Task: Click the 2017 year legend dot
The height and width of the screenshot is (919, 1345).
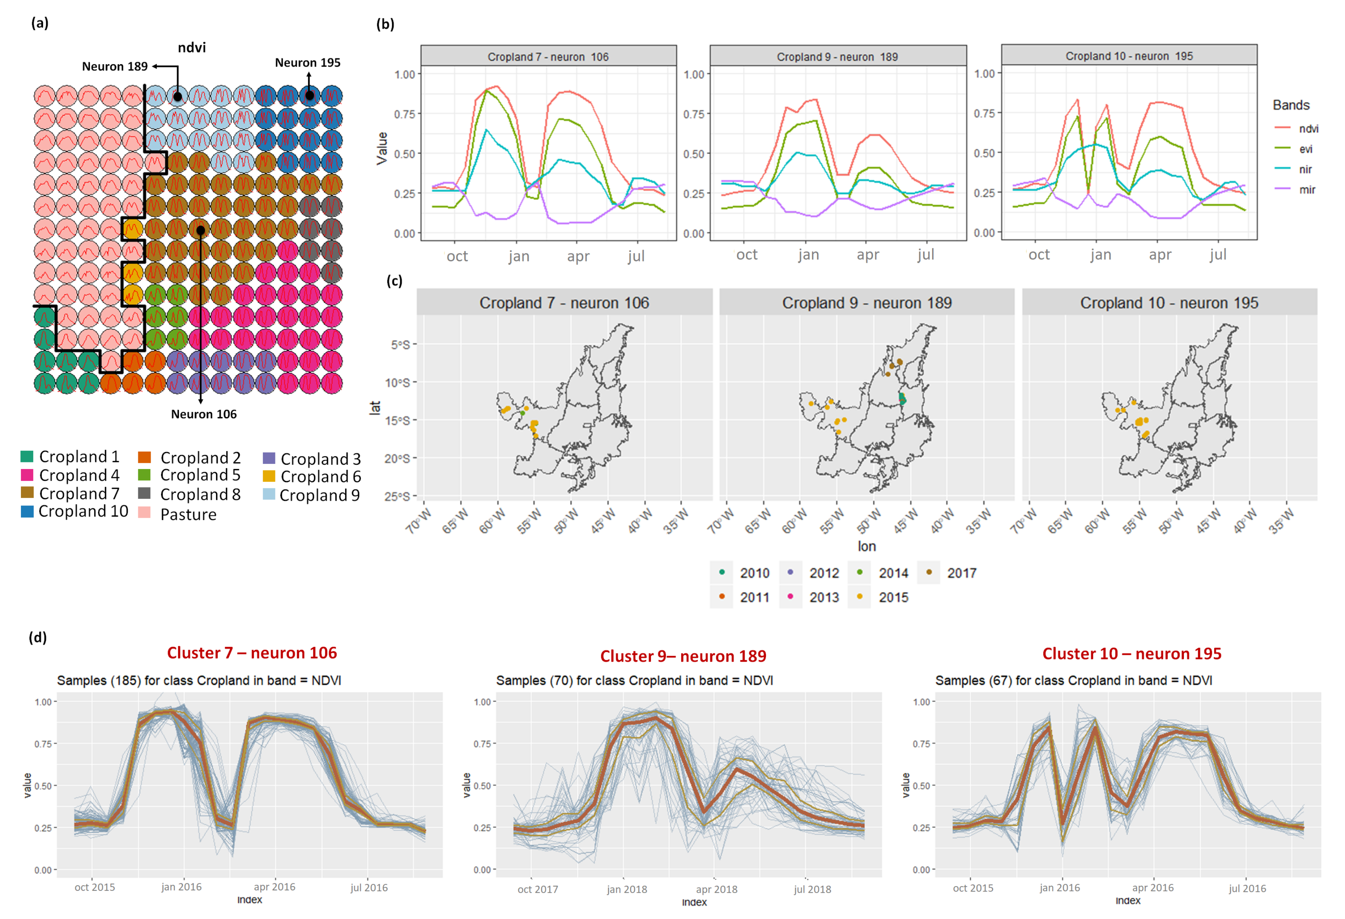Action: tap(929, 573)
